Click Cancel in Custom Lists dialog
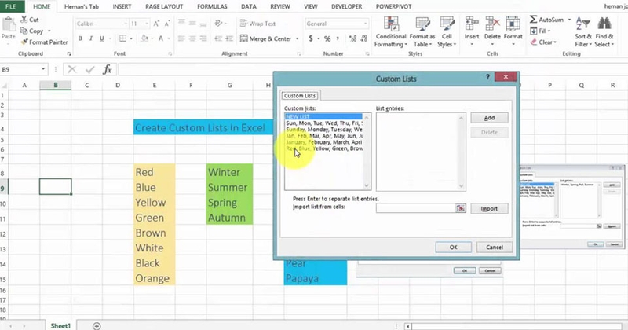Image resolution: width=628 pixels, height=330 pixels. 495,247
